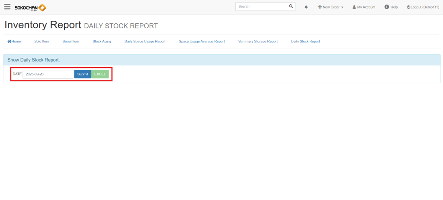Open My Account page
Viewport: 443px width, 200px height.
[x=364, y=7]
